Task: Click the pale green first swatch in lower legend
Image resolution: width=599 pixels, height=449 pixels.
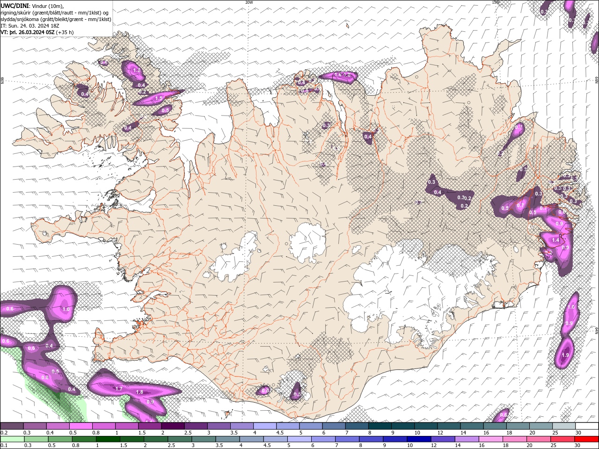Action: (x=12, y=439)
